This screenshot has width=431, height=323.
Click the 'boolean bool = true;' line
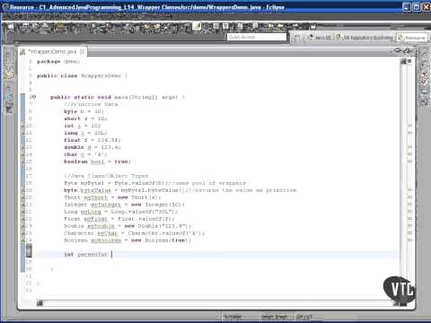click(x=97, y=161)
